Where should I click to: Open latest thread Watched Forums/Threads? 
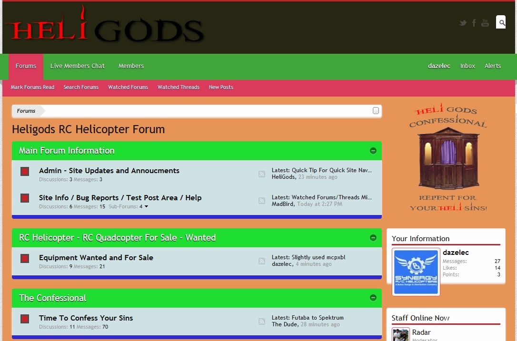[x=332, y=197]
